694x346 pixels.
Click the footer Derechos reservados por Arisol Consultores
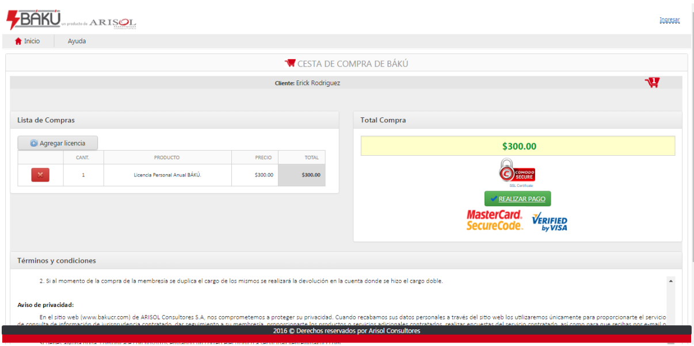pyautogui.click(x=346, y=331)
